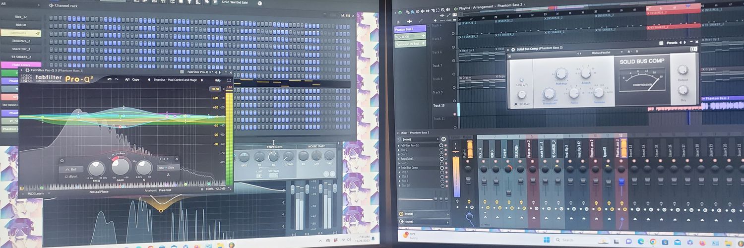744x248 pixels.
Task: Open the Side stereo placement dropdown
Action: (168, 168)
